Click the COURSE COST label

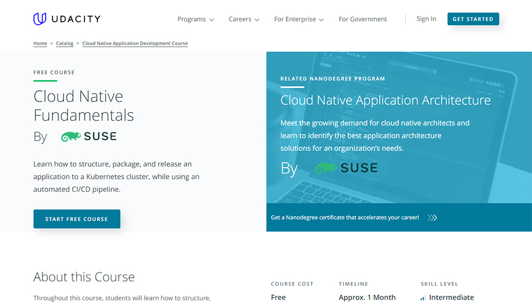tap(292, 284)
